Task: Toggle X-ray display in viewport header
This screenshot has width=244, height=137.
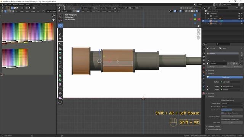Action: click(186, 11)
